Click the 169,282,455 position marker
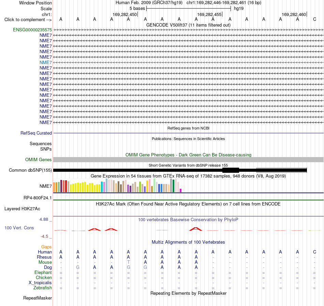 209,15
